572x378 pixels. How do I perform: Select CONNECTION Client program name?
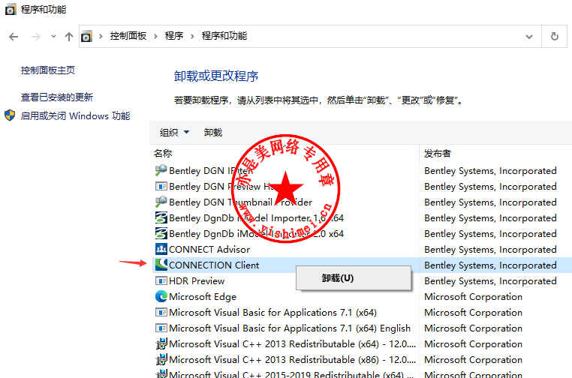(214, 265)
